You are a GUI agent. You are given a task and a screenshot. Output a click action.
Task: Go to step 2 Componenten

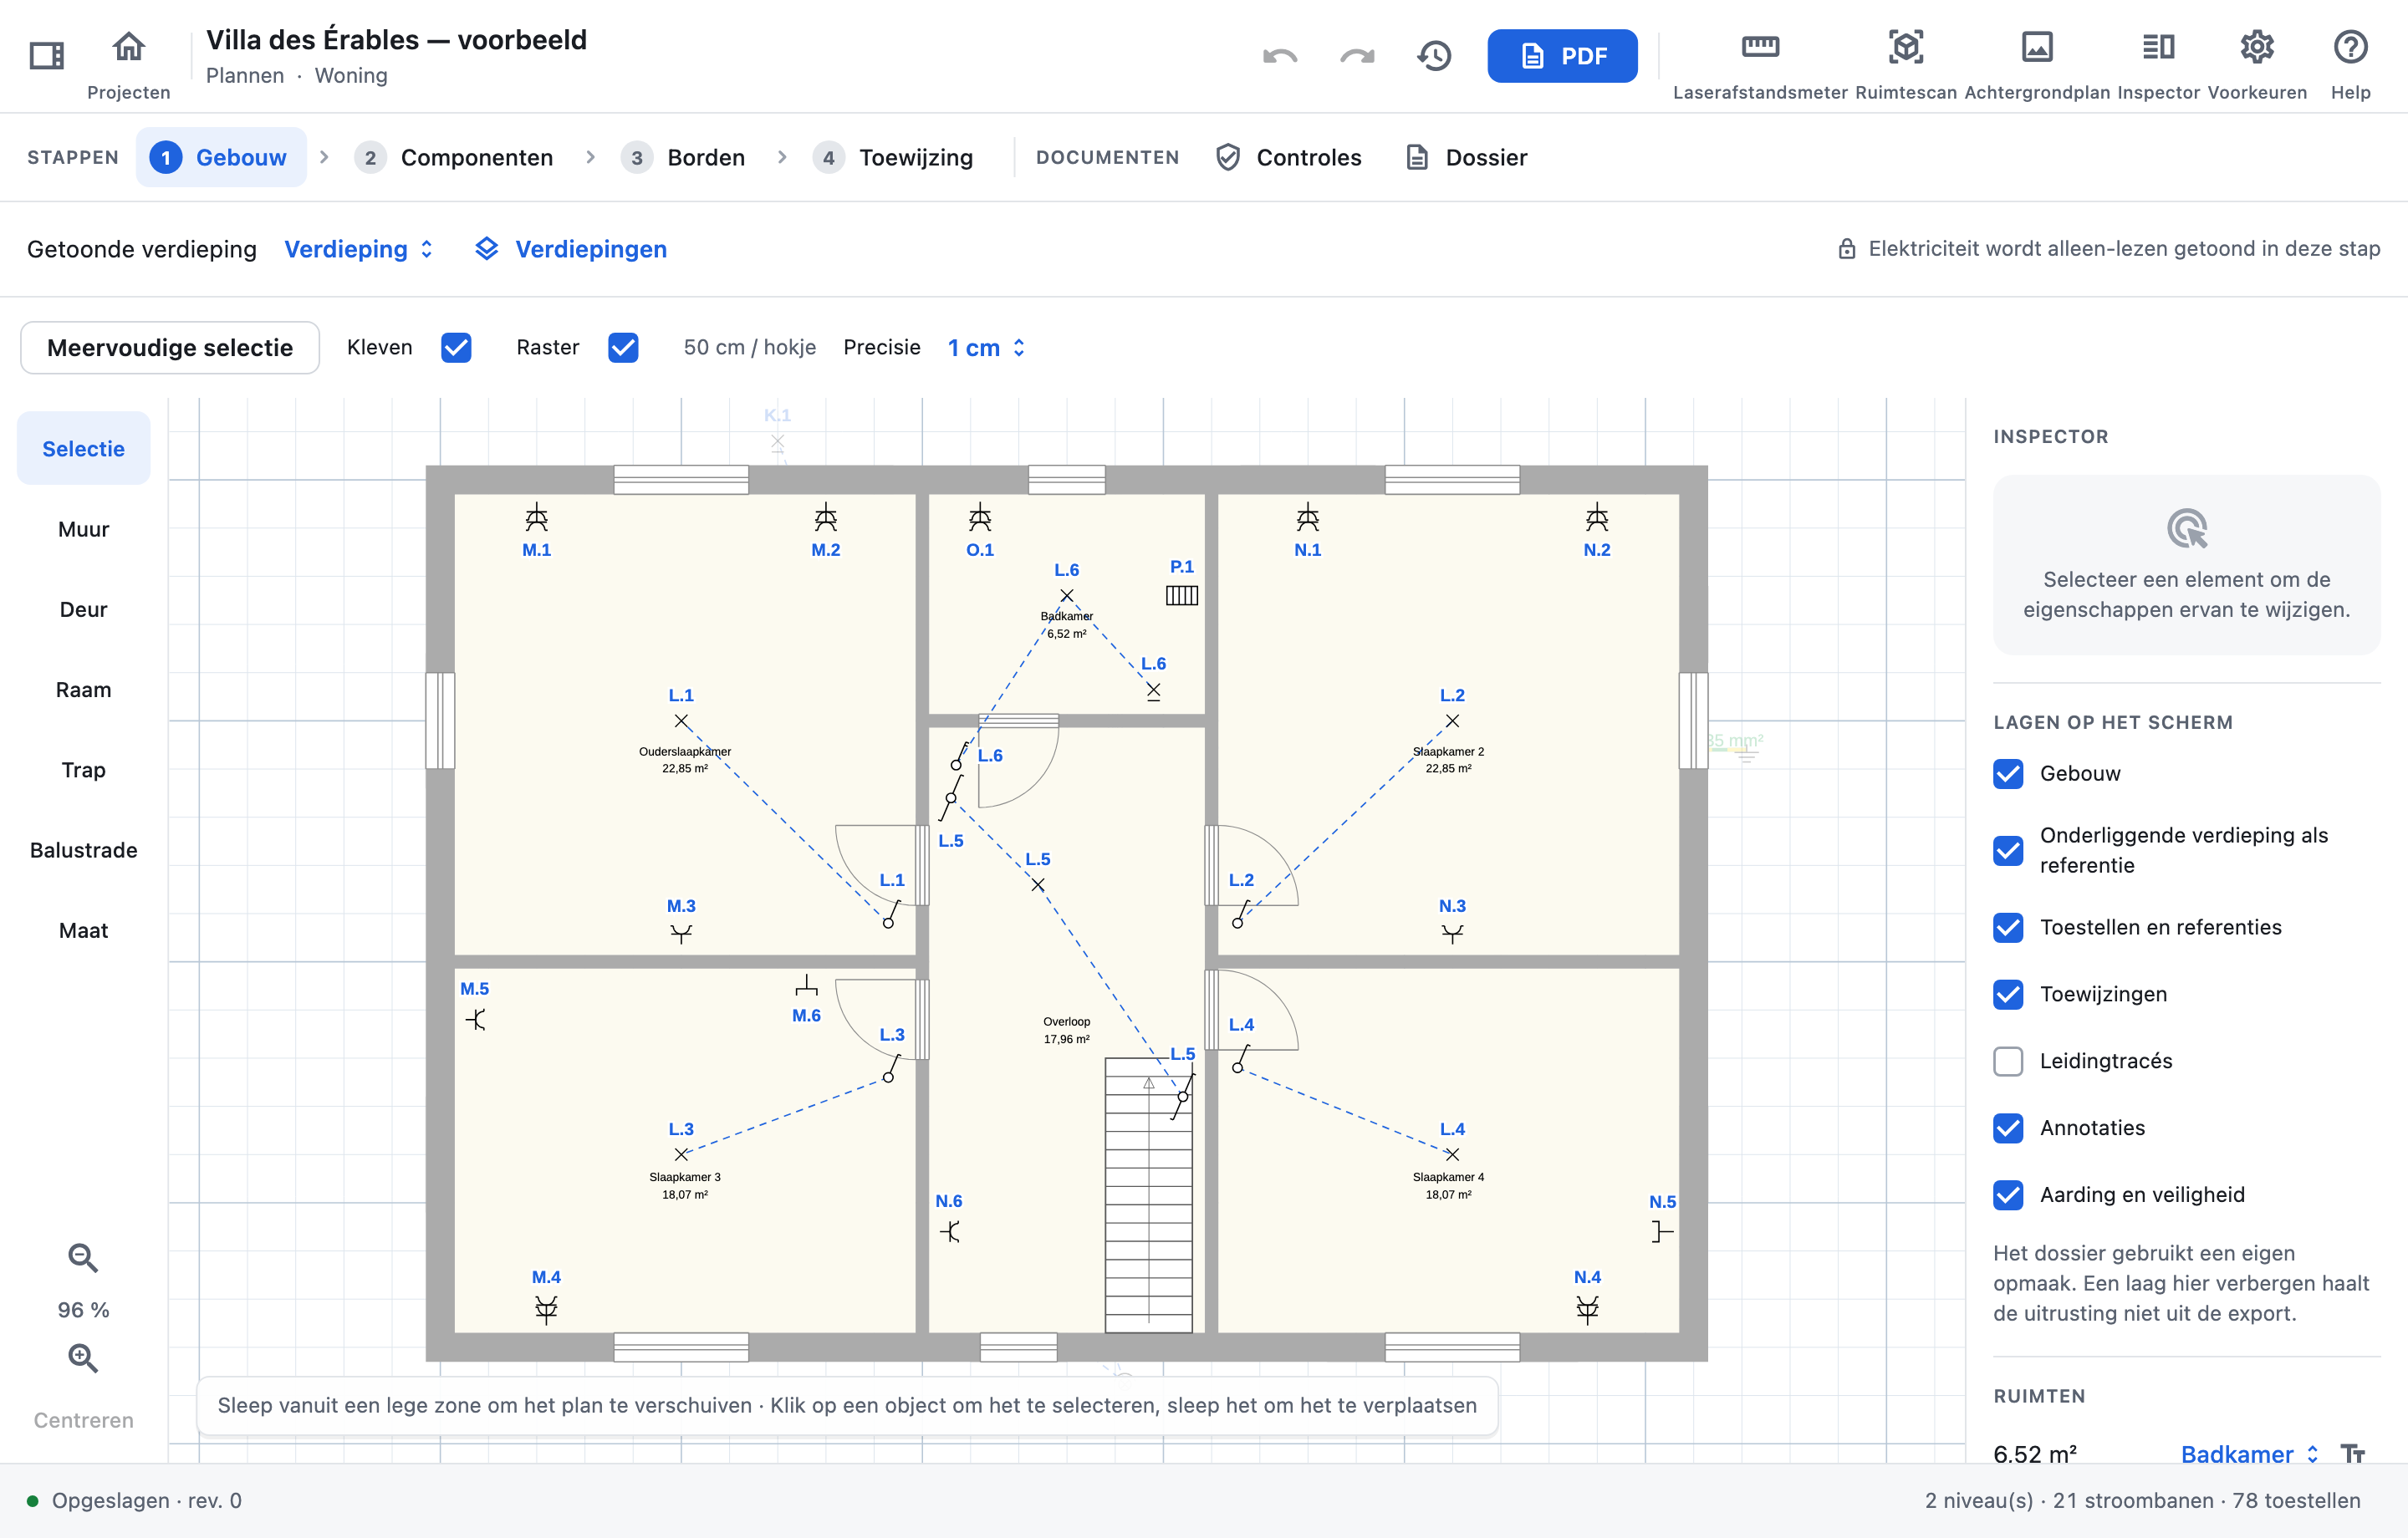(454, 157)
